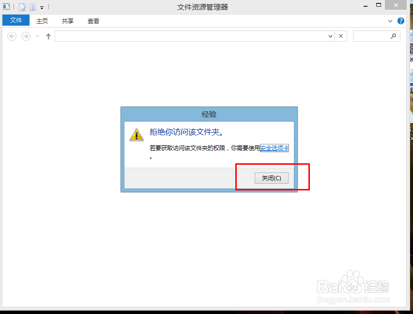413x314 pixels.
Task: Open the address bar history dropdown
Action: (x=330, y=36)
